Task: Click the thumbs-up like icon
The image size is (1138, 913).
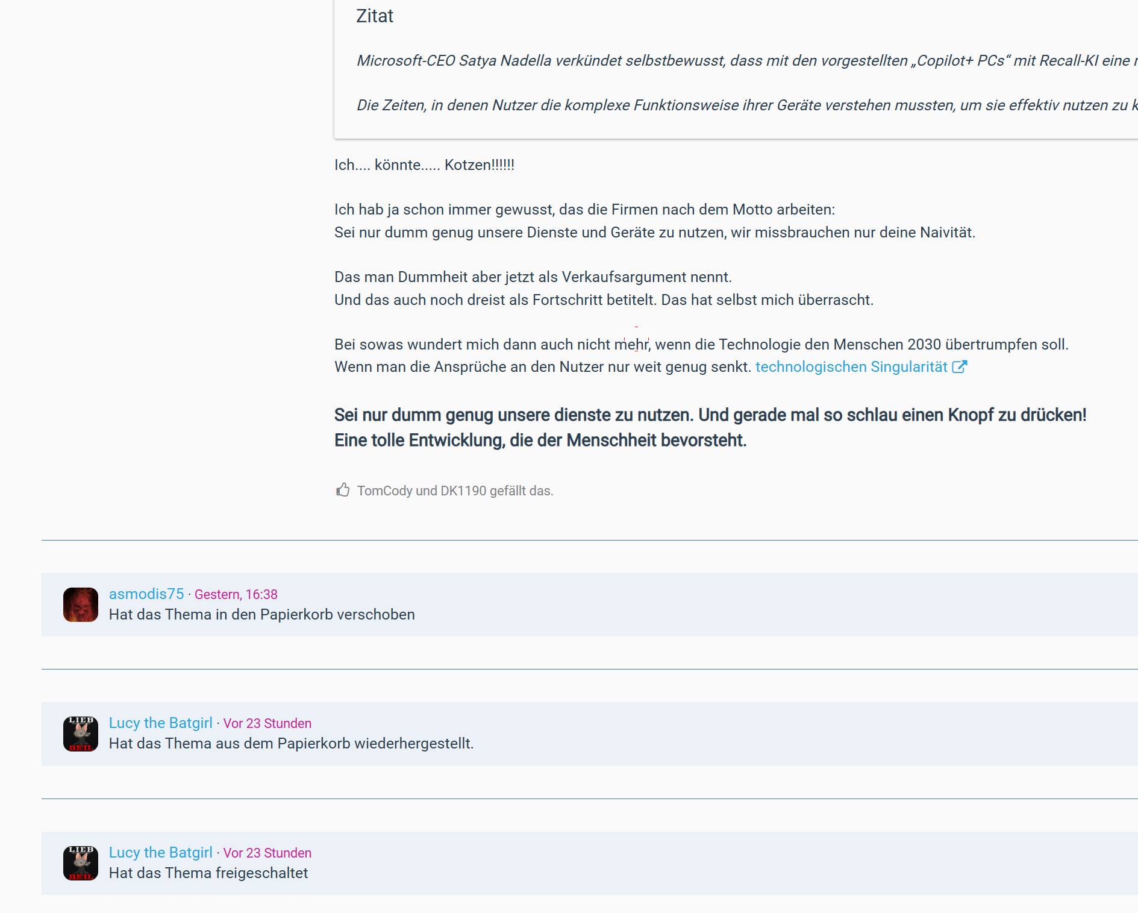Action: tap(343, 490)
